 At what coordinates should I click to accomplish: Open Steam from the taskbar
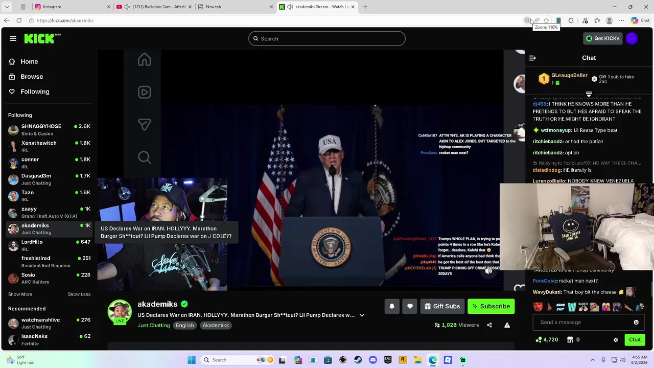[x=358, y=360]
